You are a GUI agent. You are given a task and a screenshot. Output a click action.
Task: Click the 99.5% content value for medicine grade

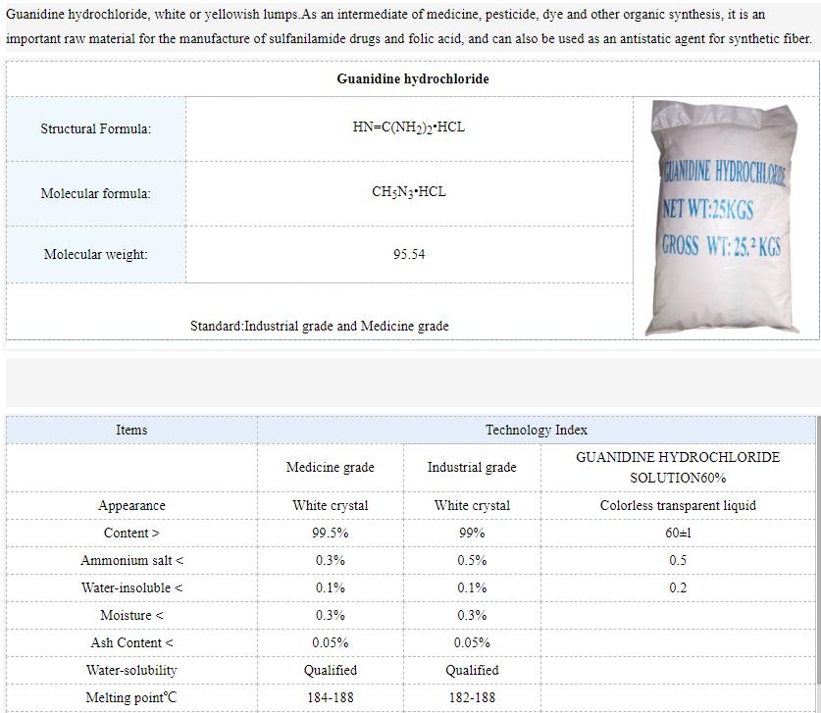coord(330,534)
